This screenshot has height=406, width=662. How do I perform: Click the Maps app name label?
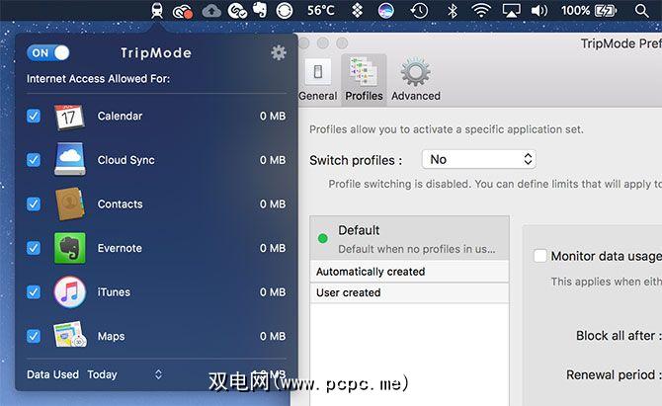(111, 336)
